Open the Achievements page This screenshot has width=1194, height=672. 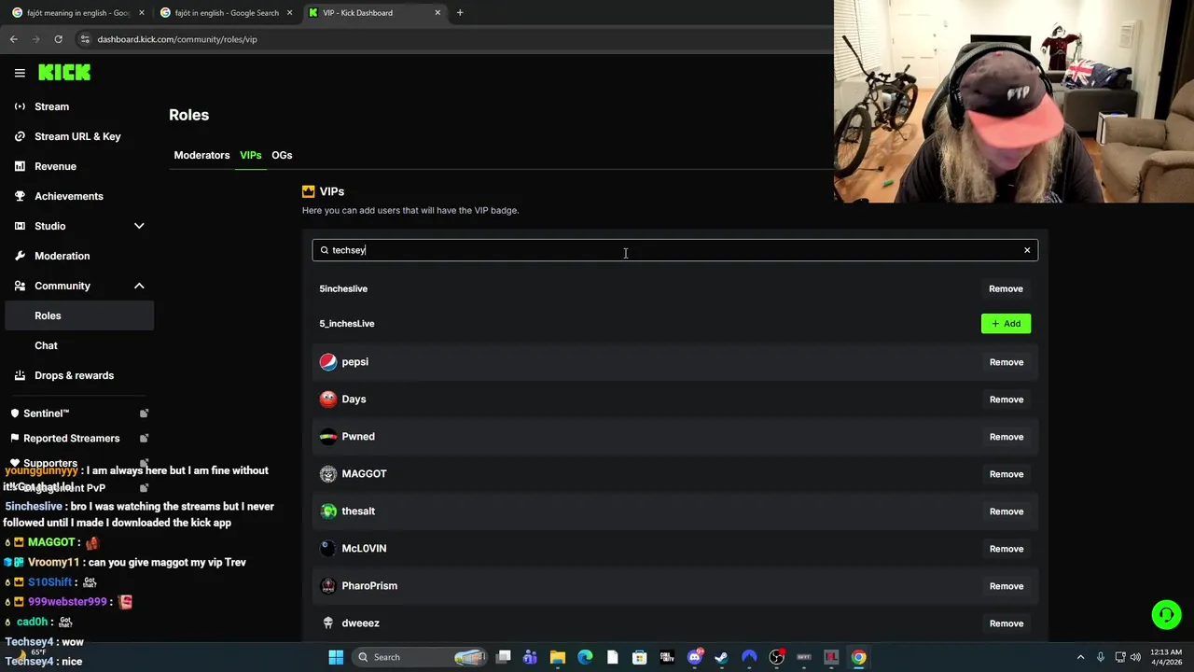pos(69,196)
